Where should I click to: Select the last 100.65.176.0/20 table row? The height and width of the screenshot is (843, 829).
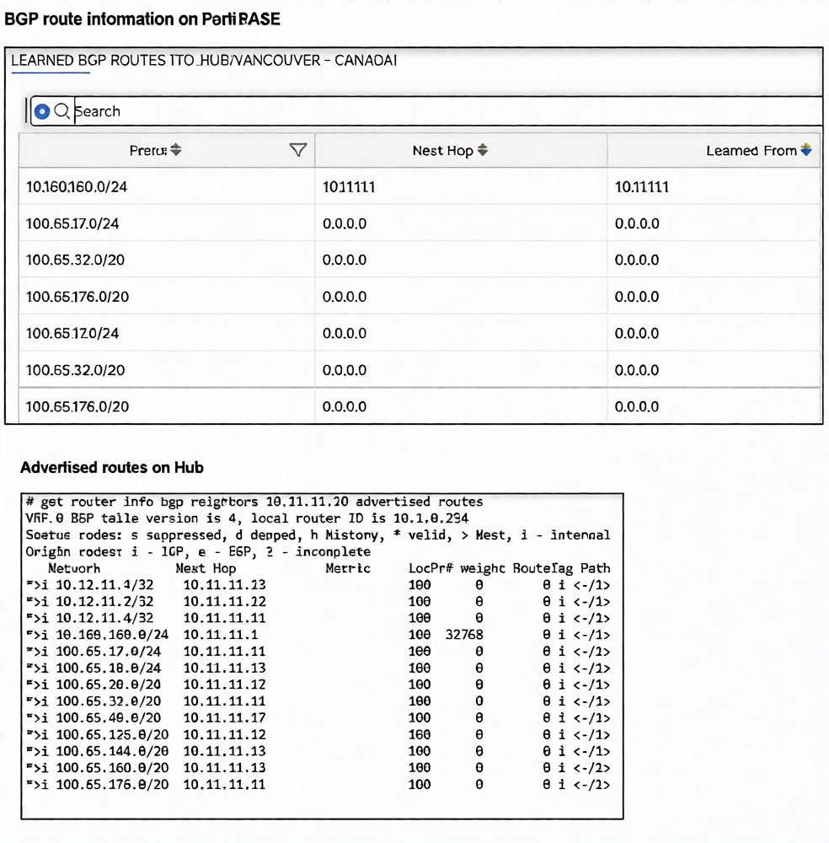(77, 407)
